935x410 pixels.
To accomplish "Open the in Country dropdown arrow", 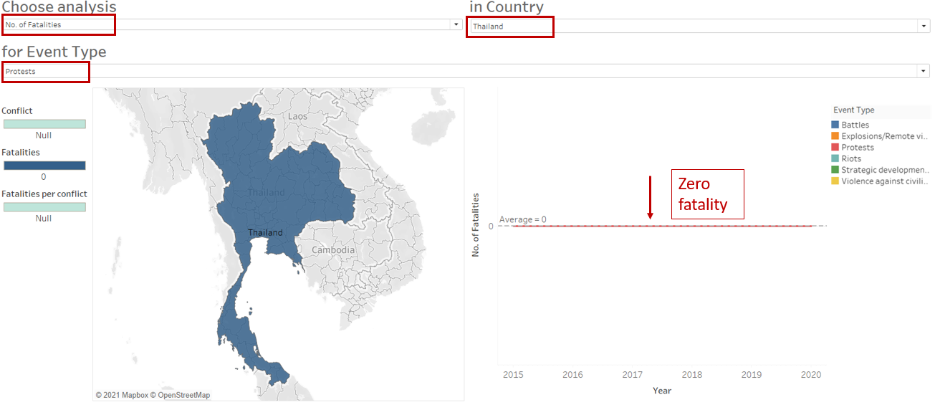I will tap(923, 26).
